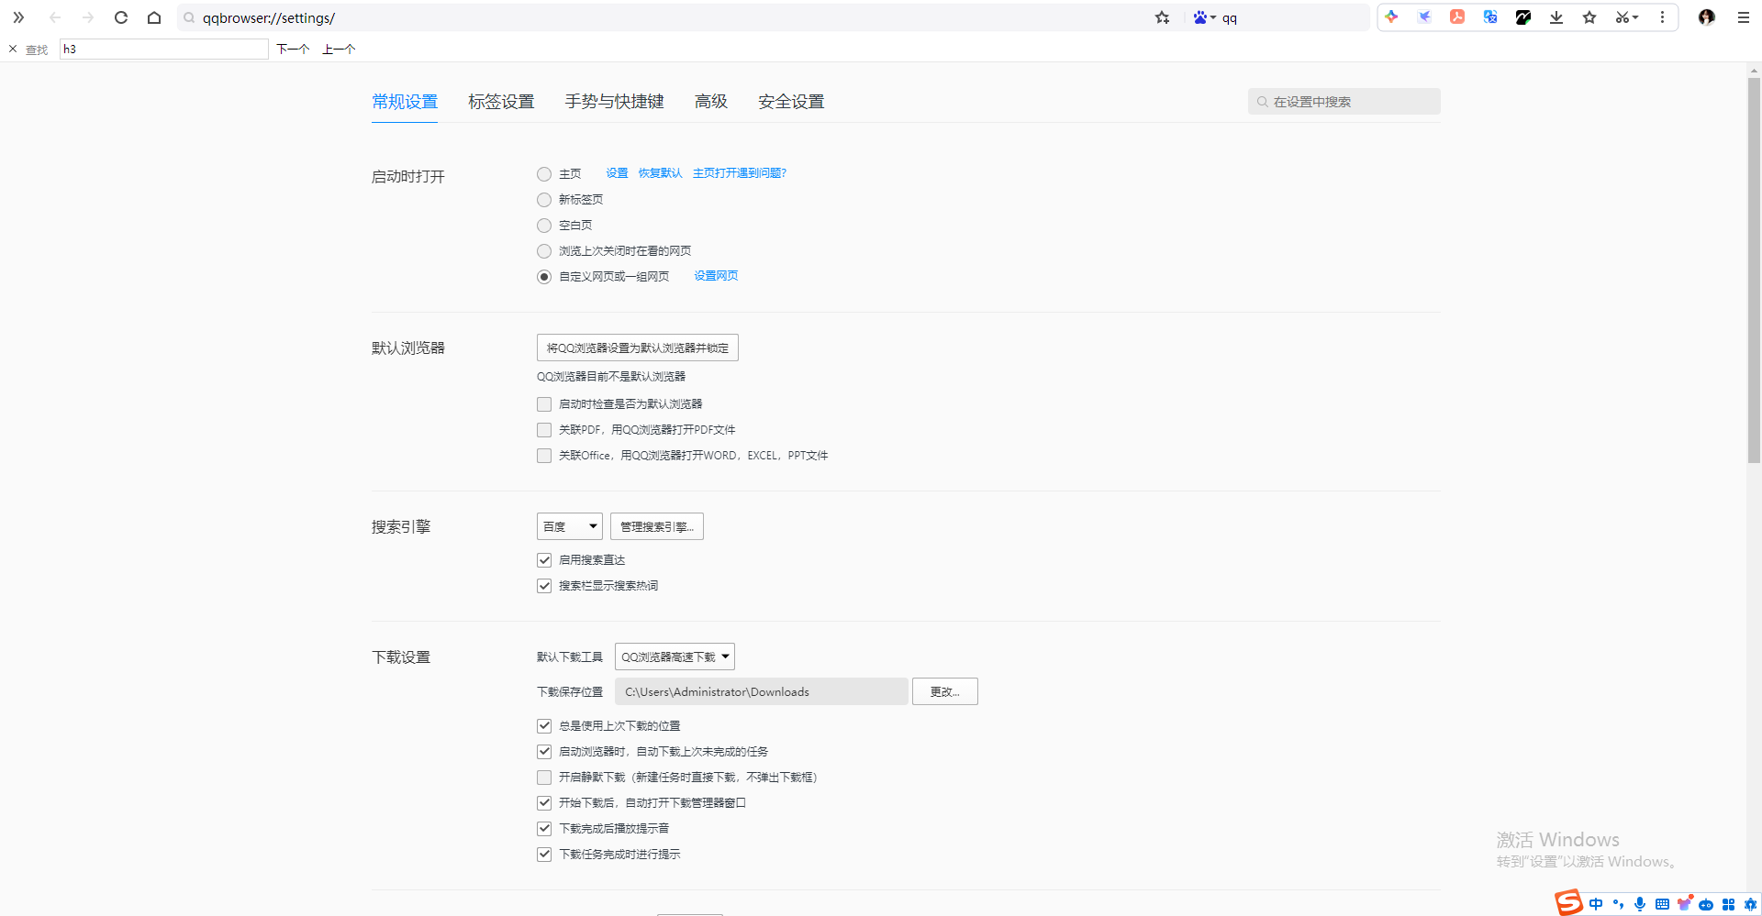
Task: Click the black handwriting extension icon
Action: 1523,17
